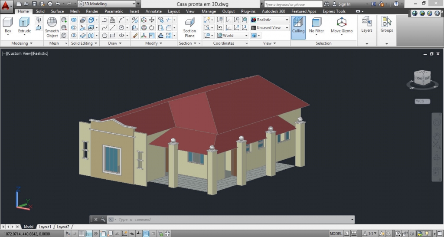This screenshot has width=444, height=237.
Task: Expand the Unsaved View dropdown
Action: pos(269,28)
